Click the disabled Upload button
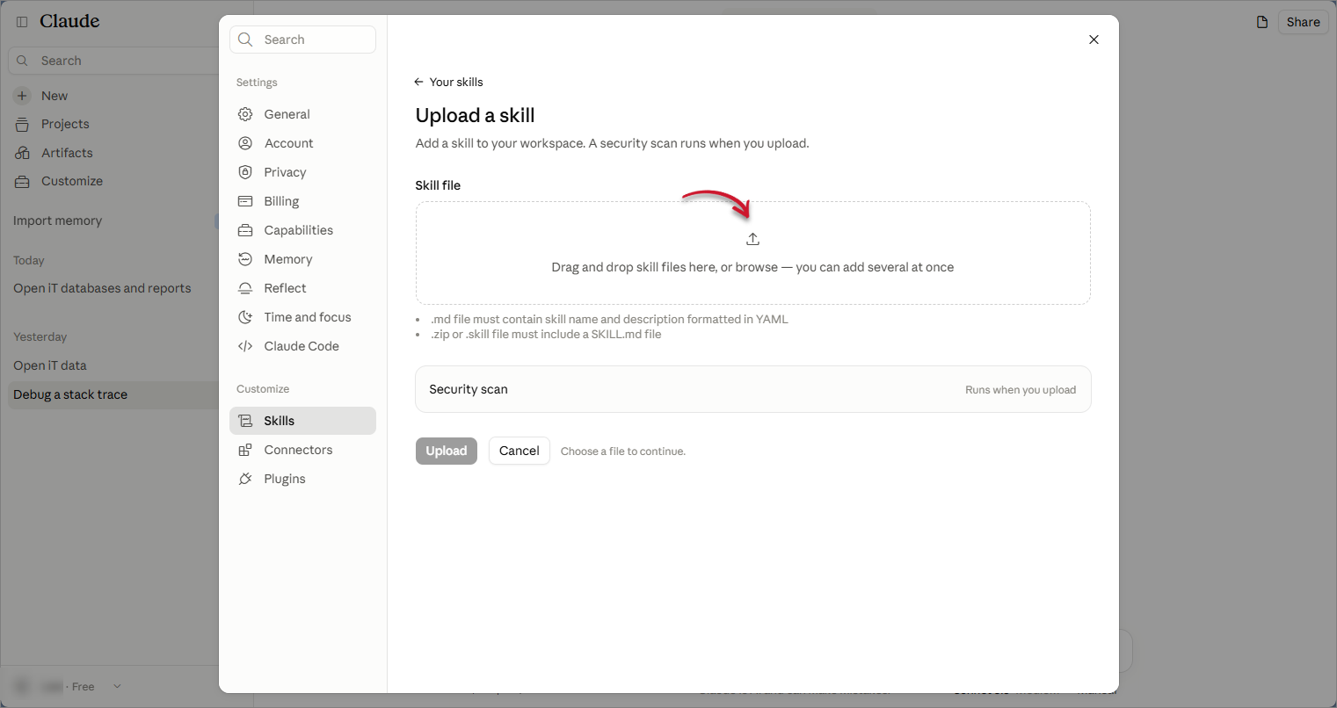The image size is (1337, 708). click(x=447, y=451)
